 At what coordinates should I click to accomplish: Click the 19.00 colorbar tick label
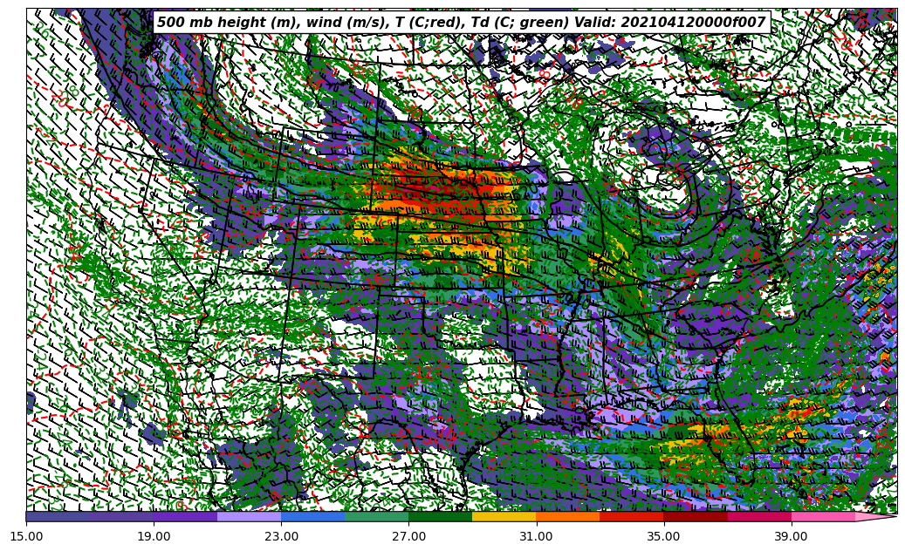click(x=154, y=537)
